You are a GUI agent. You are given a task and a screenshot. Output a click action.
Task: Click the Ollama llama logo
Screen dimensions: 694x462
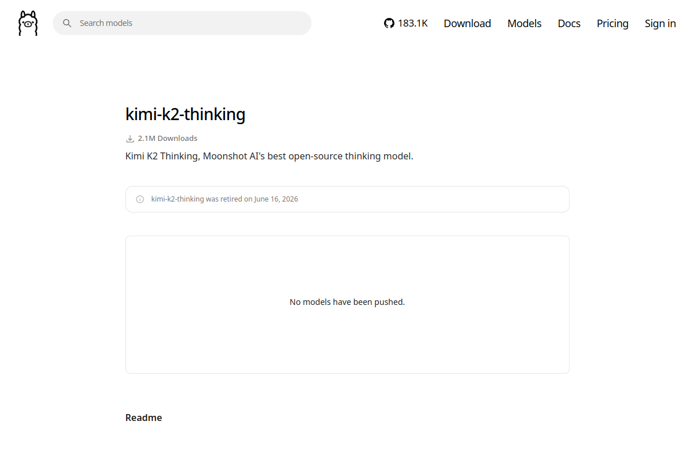28,23
